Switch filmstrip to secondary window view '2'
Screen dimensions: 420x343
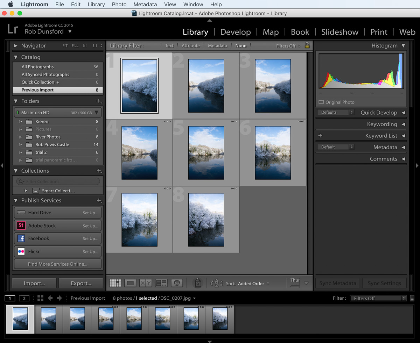tap(24, 298)
